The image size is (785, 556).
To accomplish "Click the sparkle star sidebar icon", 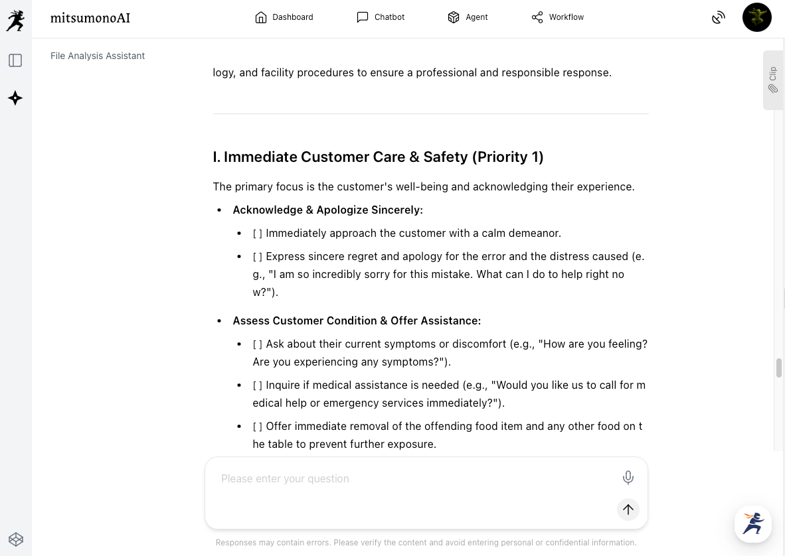I will tap(15, 98).
